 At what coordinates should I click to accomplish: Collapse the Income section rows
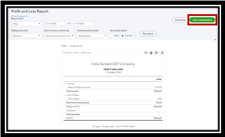[65, 84]
